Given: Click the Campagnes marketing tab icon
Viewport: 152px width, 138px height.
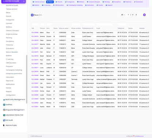Looking at the screenshot, I should (68, 5).
